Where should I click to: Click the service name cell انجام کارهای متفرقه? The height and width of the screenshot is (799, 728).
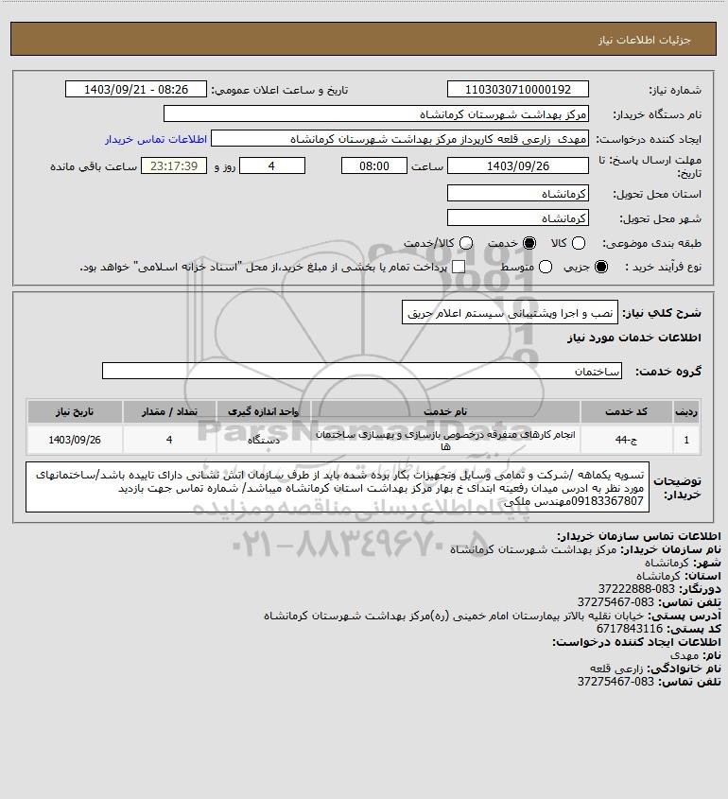[445, 440]
